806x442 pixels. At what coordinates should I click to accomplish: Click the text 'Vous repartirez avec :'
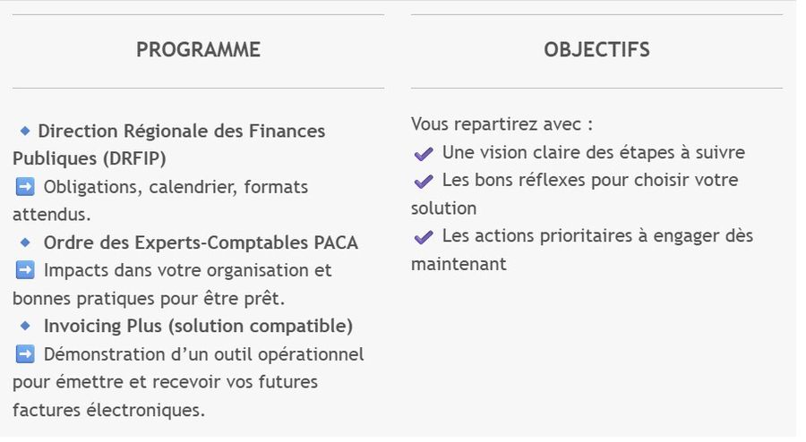coord(502,124)
